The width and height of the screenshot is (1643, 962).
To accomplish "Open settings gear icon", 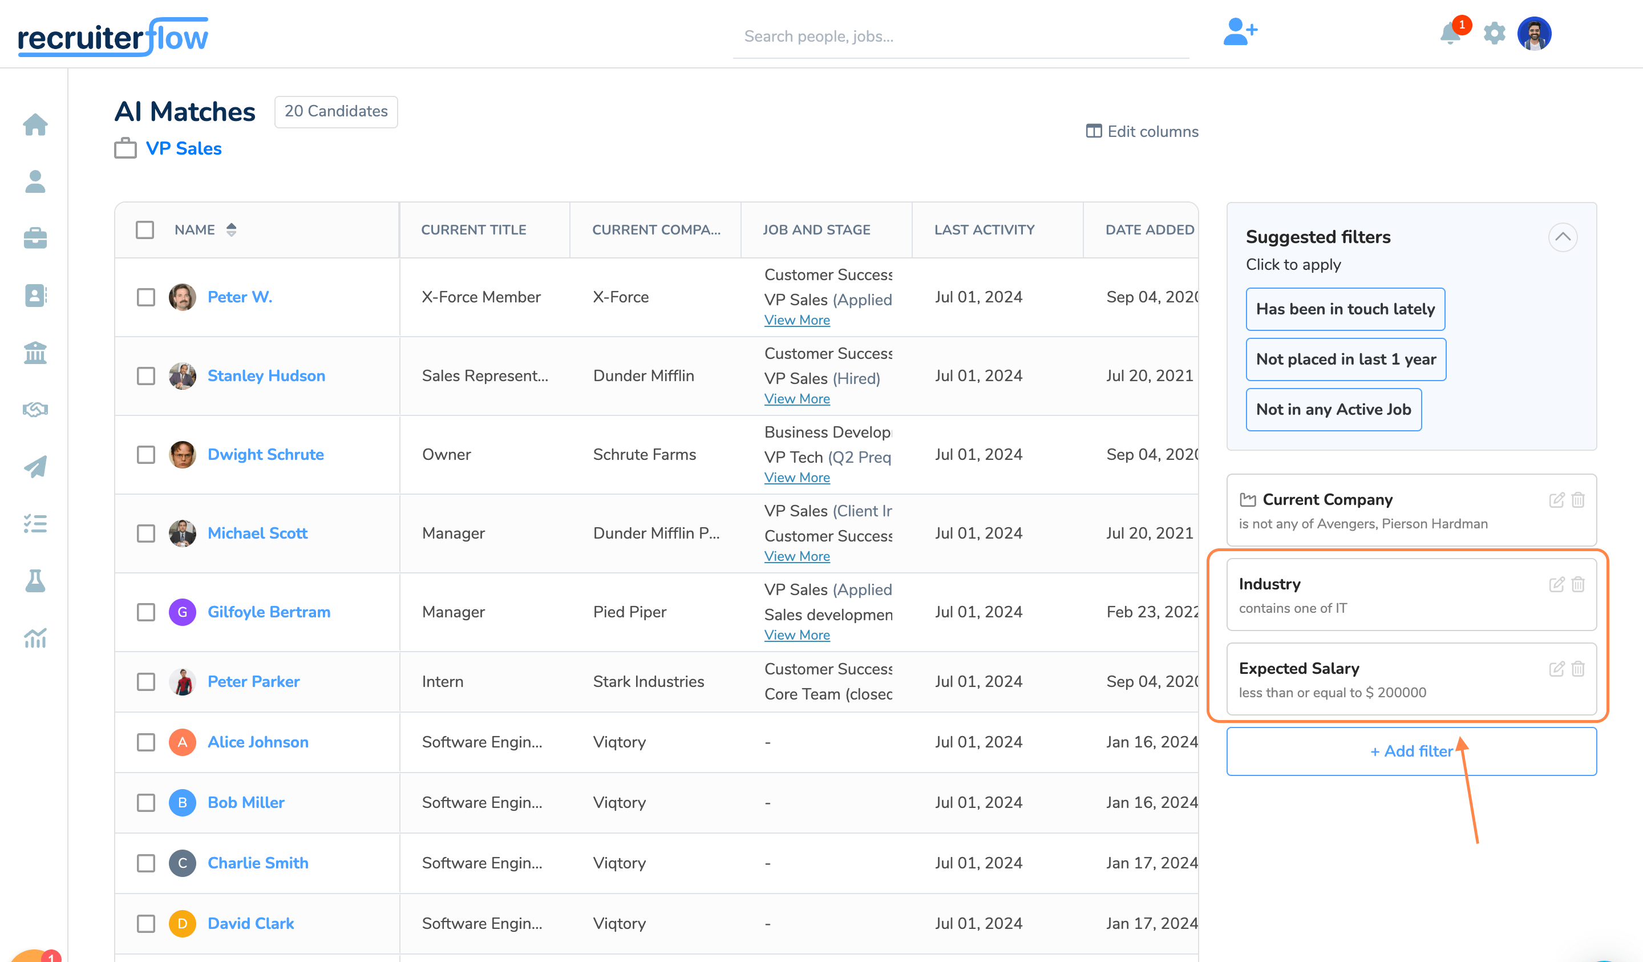I will click(1494, 33).
